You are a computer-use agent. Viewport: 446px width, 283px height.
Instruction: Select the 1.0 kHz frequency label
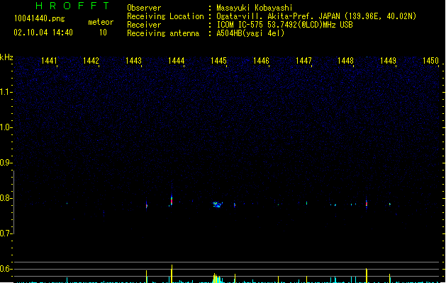coord(6,127)
